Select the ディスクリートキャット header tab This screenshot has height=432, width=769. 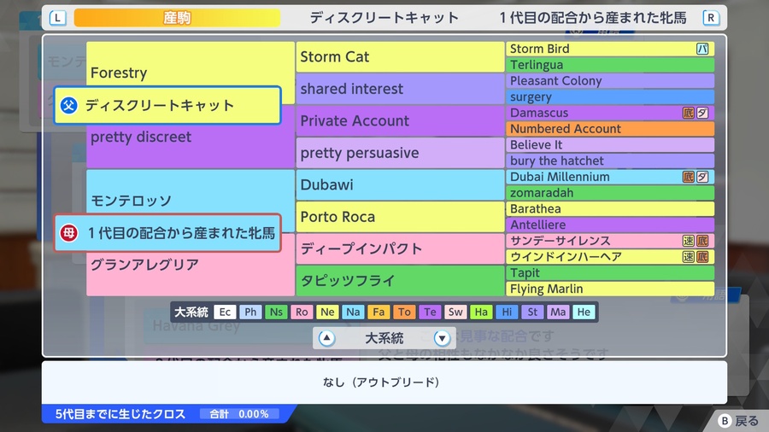click(x=384, y=18)
